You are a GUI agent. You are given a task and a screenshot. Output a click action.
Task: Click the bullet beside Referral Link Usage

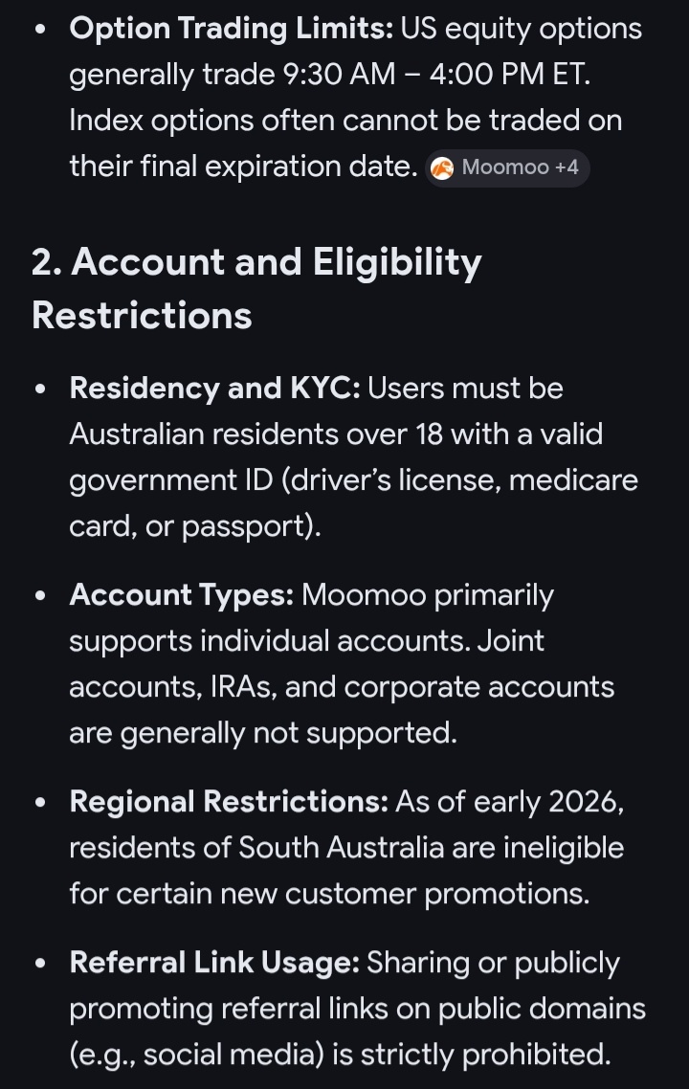(x=40, y=964)
